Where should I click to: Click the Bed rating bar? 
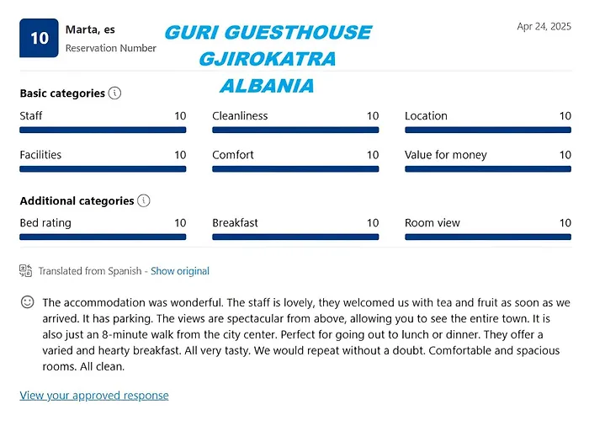(x=103, y=237)
